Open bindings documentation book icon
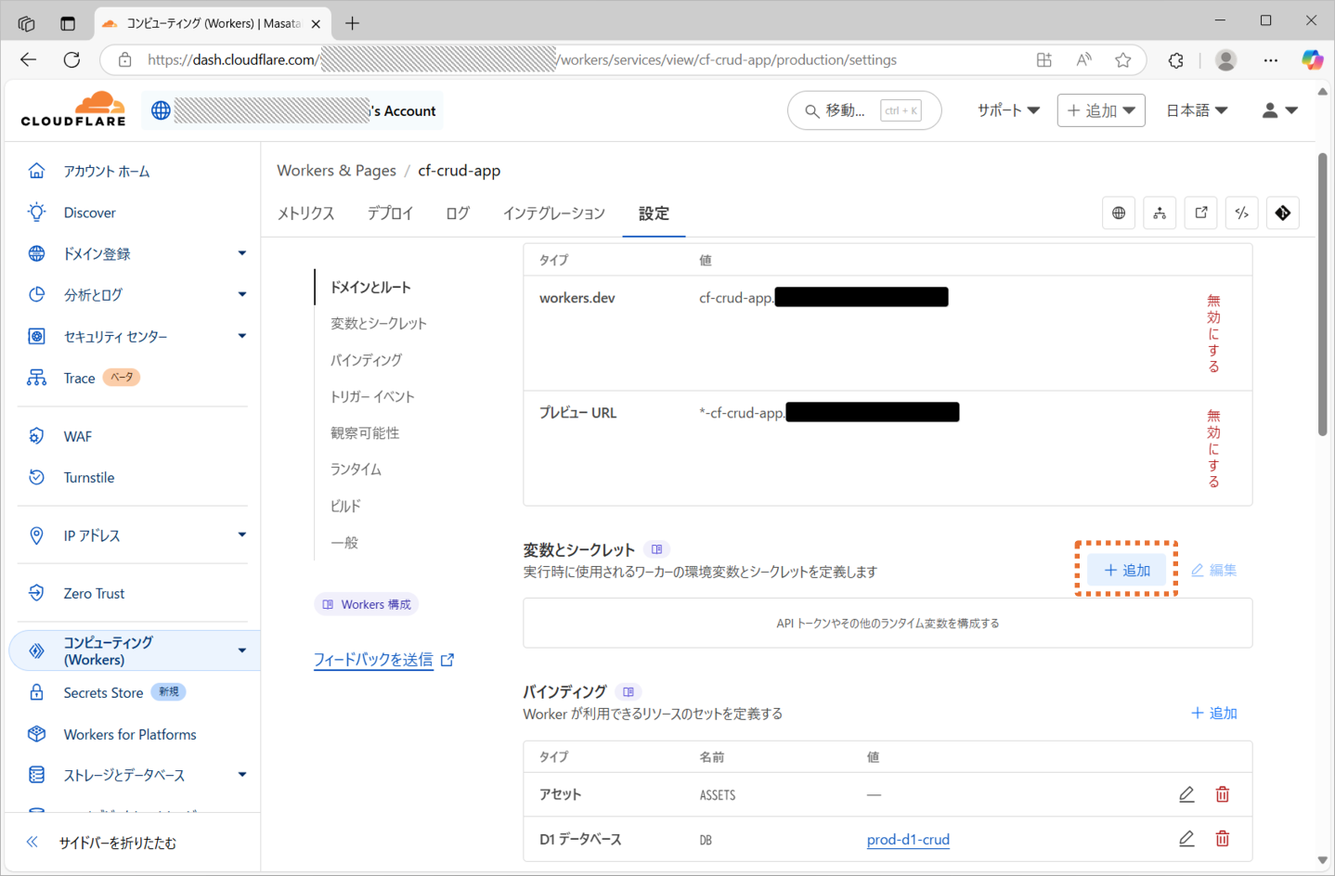This screenshot has height=876, width=1335. tap(629, 691)
